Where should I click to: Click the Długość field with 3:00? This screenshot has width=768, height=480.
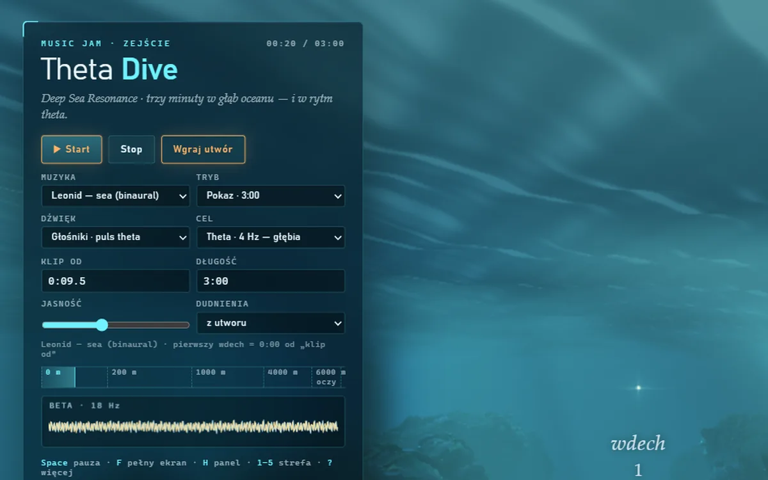[271, 281]
